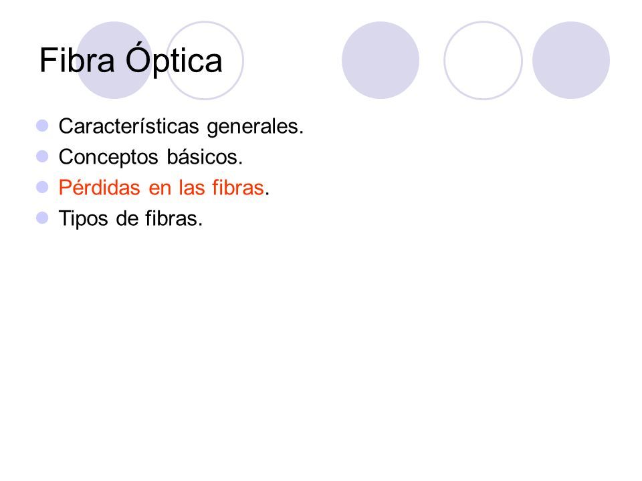
Task: Select the "Conceptos básicos." line
Action: (150, 156)
